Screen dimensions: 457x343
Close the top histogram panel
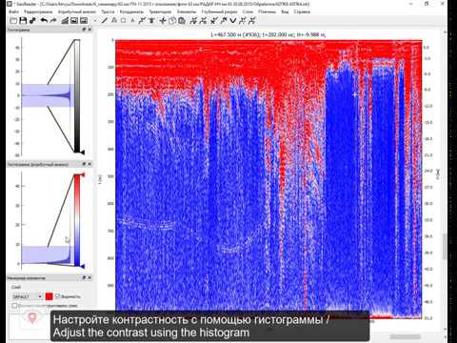click(89, 30)
